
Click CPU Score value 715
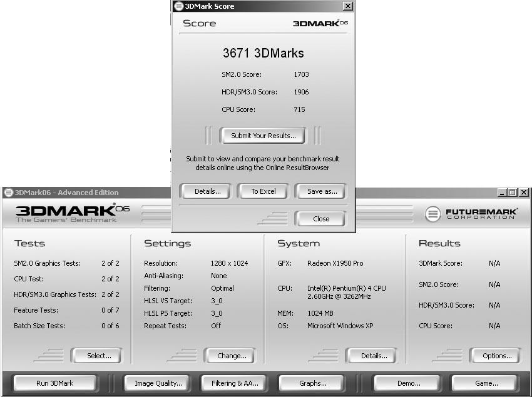[299, 109]
